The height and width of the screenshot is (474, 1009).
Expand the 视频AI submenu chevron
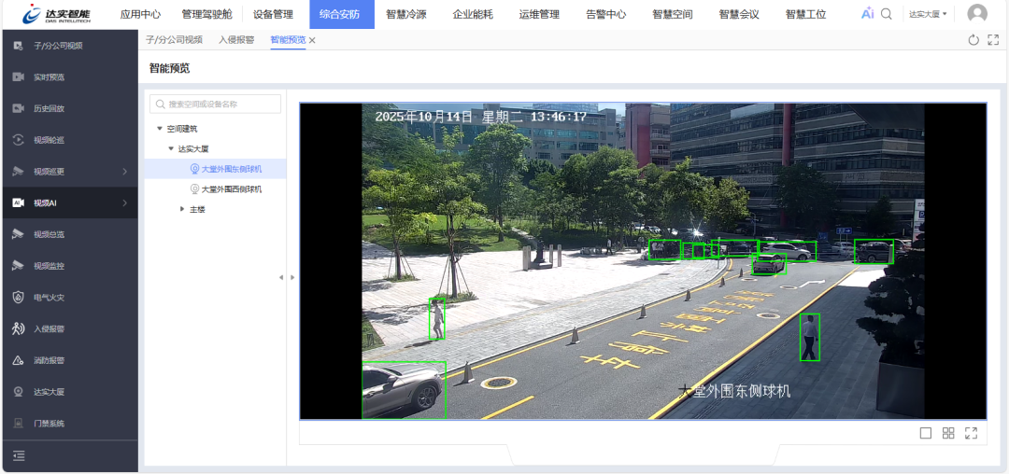point(125,203)
